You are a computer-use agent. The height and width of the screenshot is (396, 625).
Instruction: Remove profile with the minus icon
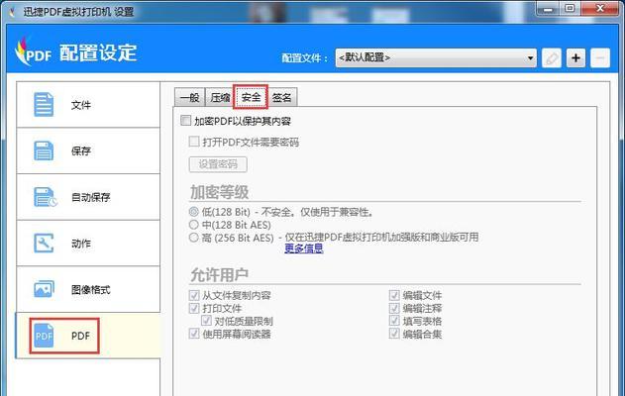(x=600, y=58)
